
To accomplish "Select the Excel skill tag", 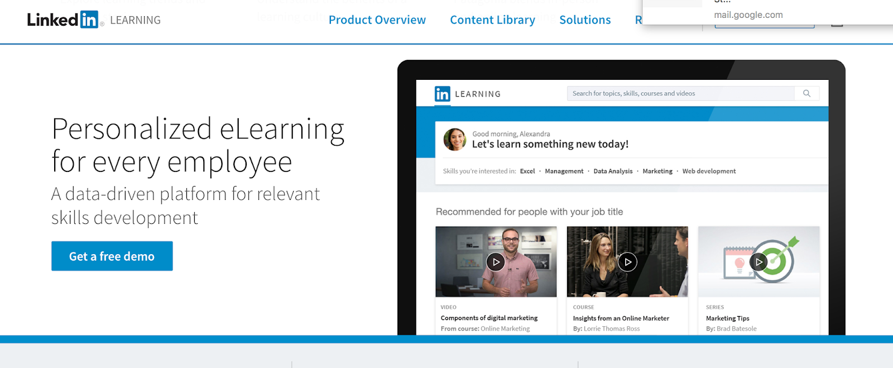I will pyautogui.click(x=527, y=171).
